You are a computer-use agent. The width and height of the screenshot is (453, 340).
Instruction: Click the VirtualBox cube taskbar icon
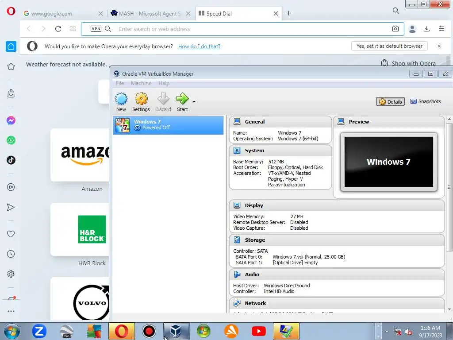click(x=176, y=331)
